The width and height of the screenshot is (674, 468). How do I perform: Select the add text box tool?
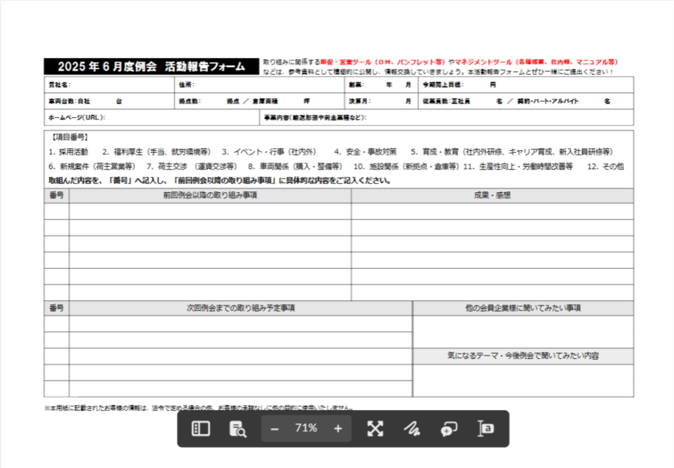coord(486,429)
